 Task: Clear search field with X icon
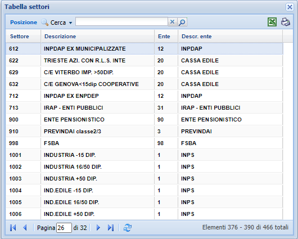tap(172, 22)
